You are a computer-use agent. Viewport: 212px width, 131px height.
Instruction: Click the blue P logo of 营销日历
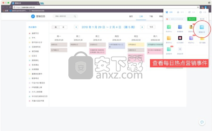pyautogui.click(x=33, y=16)
